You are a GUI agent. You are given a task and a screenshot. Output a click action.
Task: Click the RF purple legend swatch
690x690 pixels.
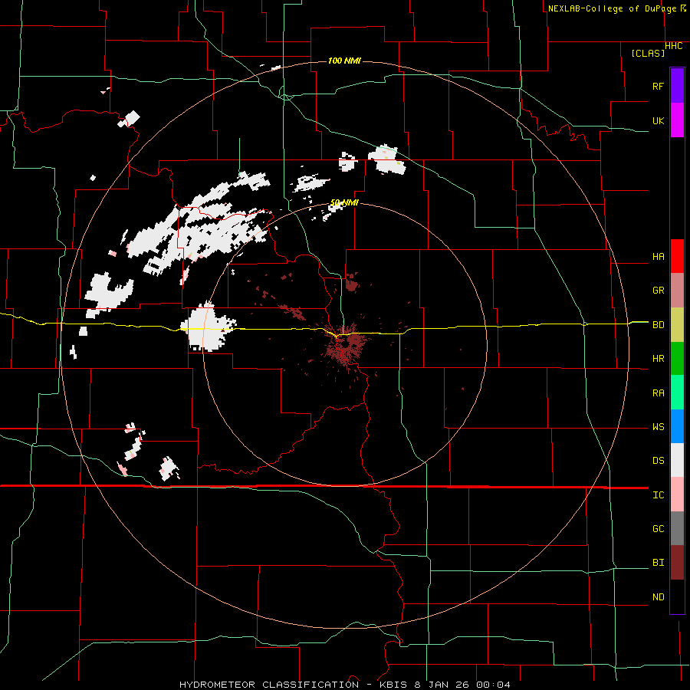[x=677, y=86]
